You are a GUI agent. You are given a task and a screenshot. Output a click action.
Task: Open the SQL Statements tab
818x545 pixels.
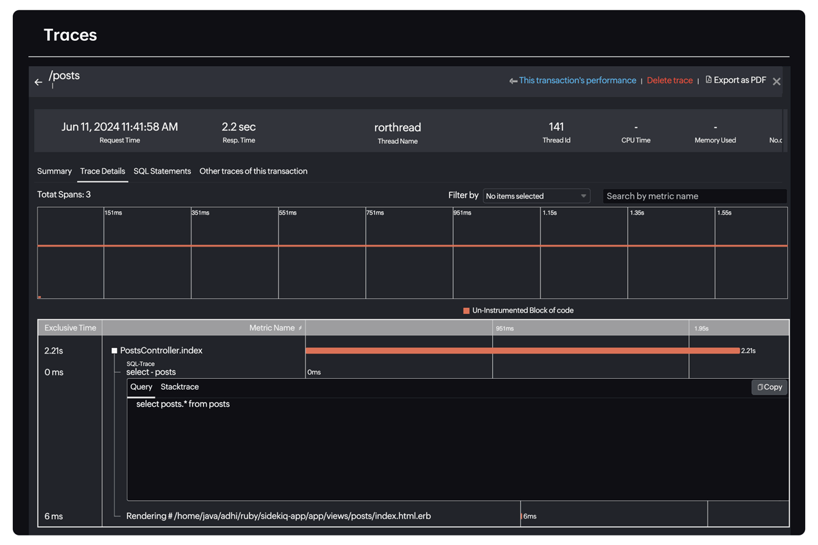tap(162, 171)
